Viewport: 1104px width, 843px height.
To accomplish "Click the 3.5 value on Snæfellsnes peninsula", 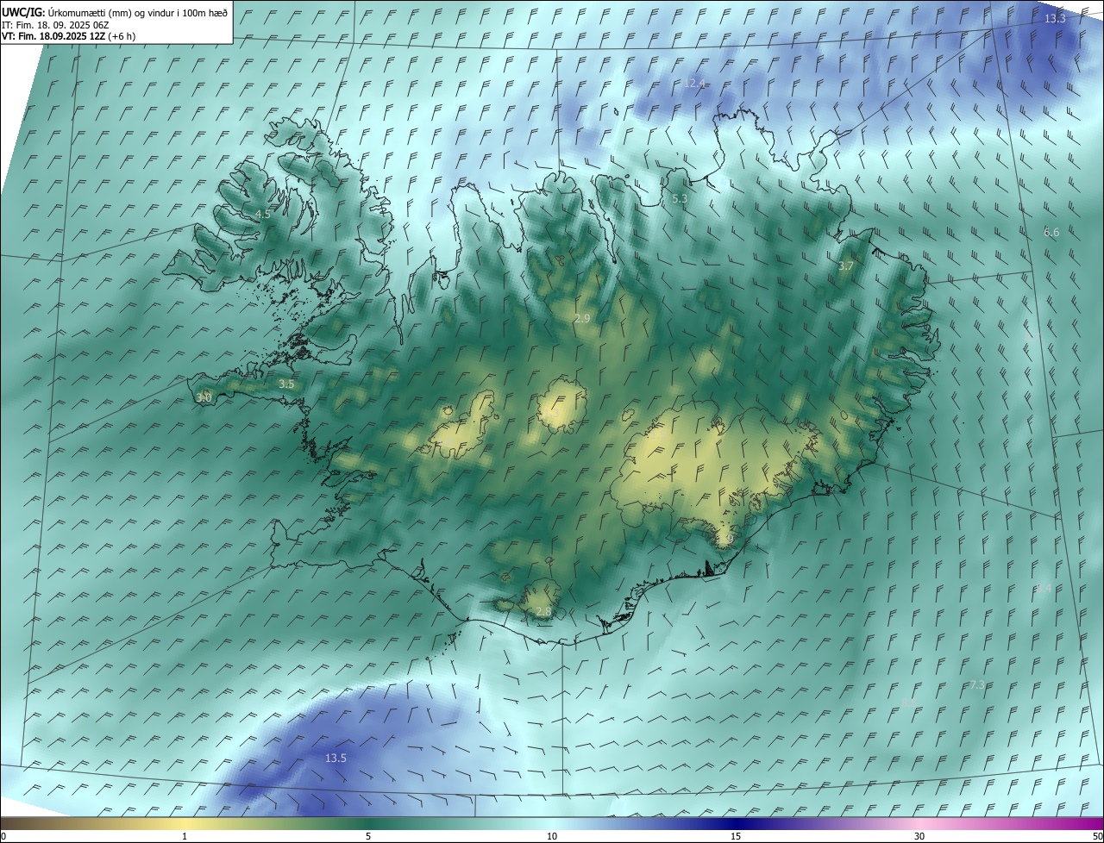I will (287, 384).
